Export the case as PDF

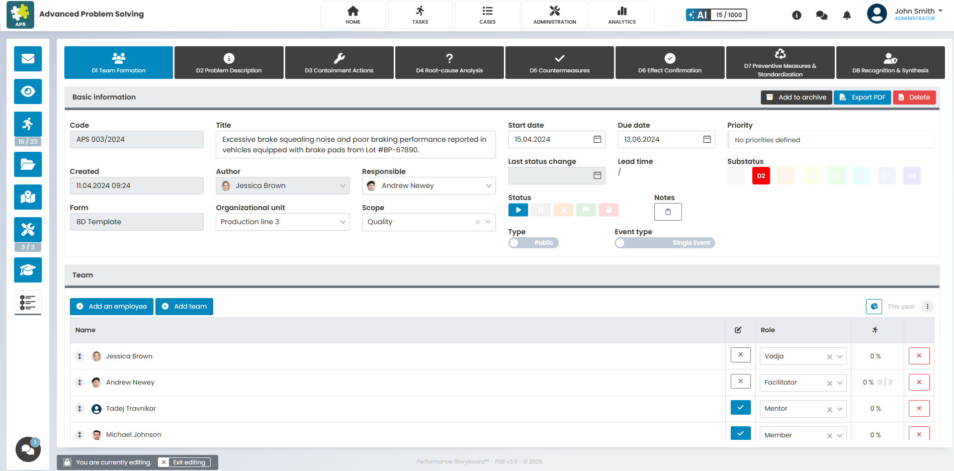pos(862,97)
